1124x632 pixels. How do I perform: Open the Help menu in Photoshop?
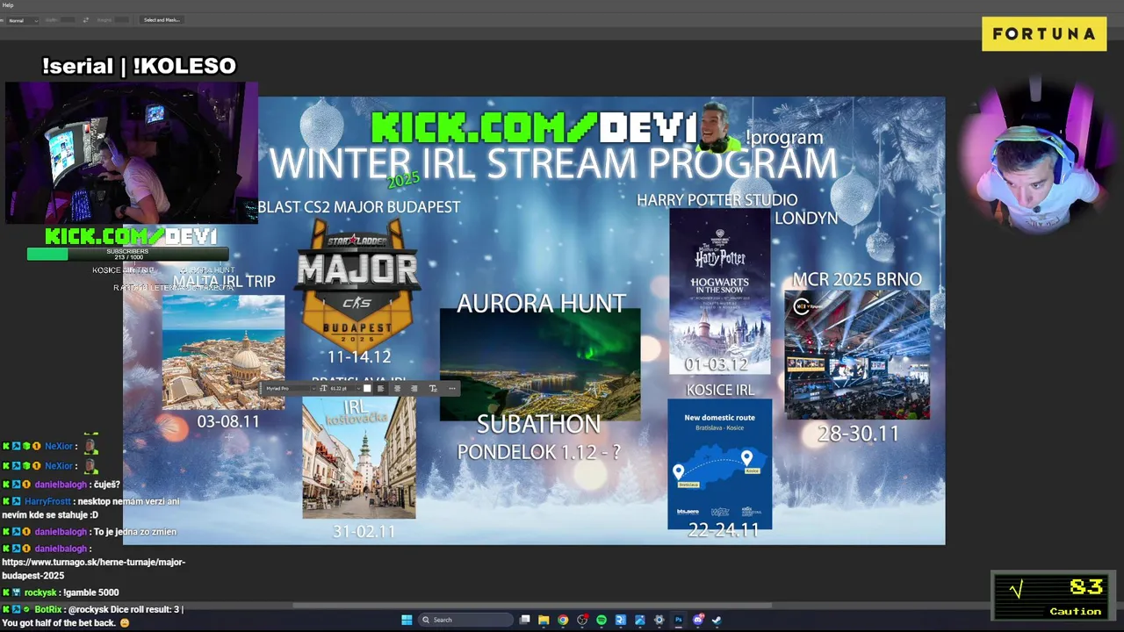[x=8, y=5]
